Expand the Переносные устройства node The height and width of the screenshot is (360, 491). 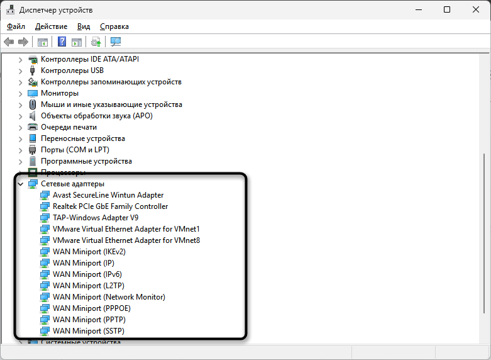point(20,139)
